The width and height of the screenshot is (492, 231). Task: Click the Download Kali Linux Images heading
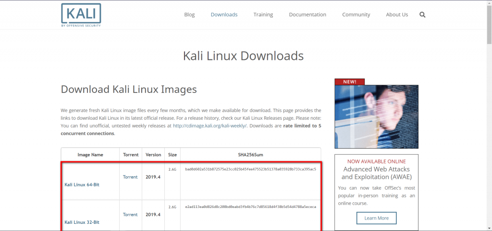[x=129, y=90]
